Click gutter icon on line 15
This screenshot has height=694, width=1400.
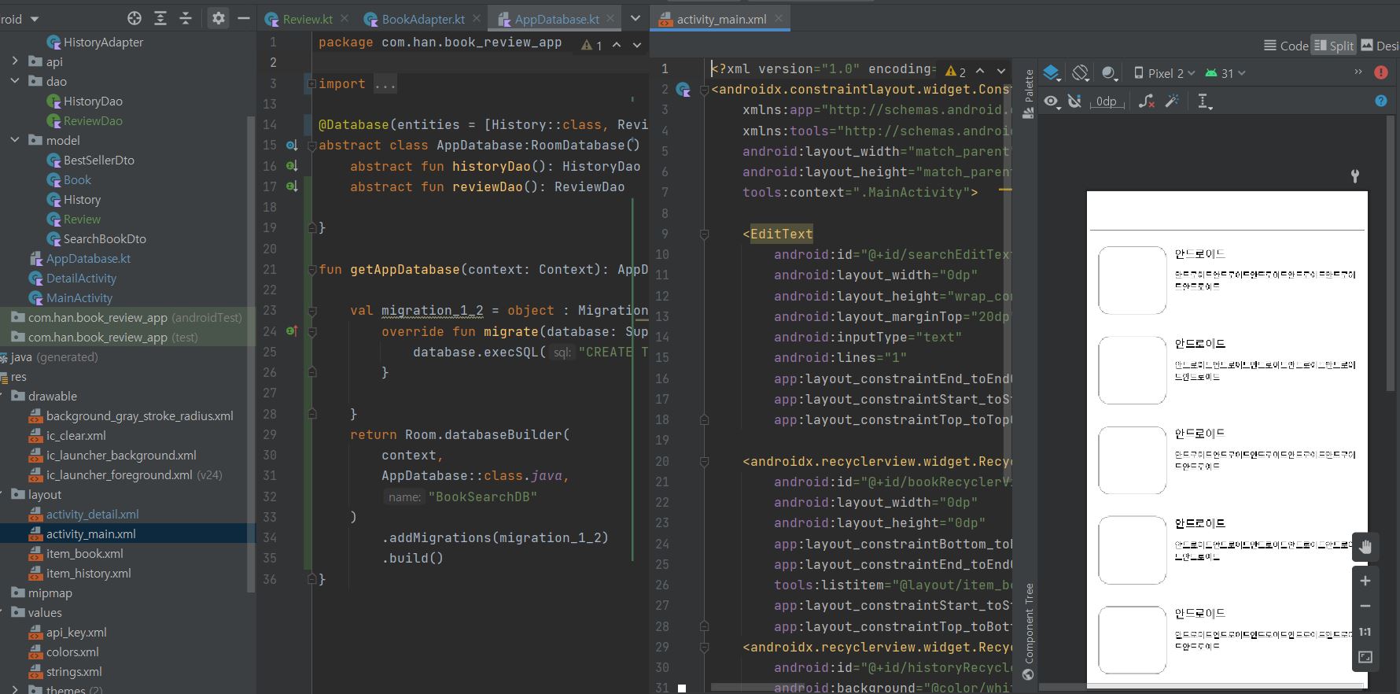click(292, 146)
